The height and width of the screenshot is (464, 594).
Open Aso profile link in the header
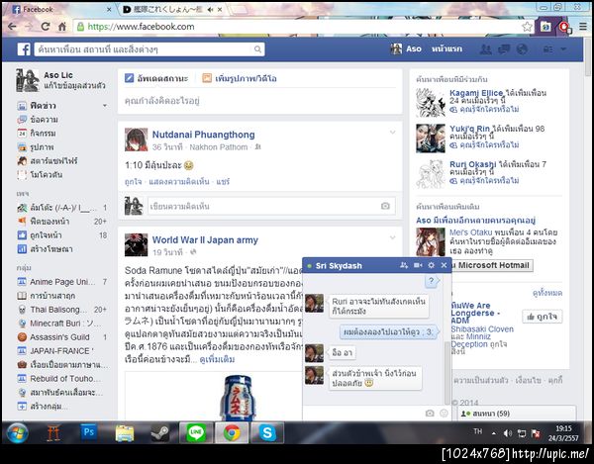[x=406, y=48]
